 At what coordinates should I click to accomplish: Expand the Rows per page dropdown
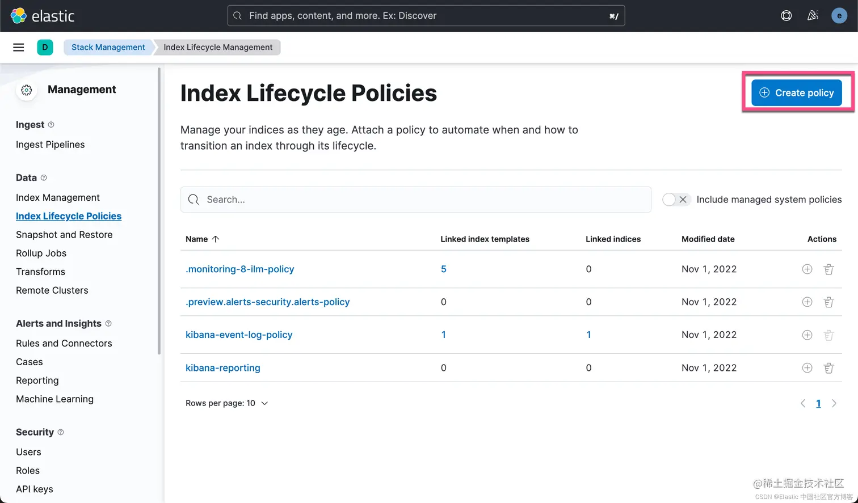(226, 403)
